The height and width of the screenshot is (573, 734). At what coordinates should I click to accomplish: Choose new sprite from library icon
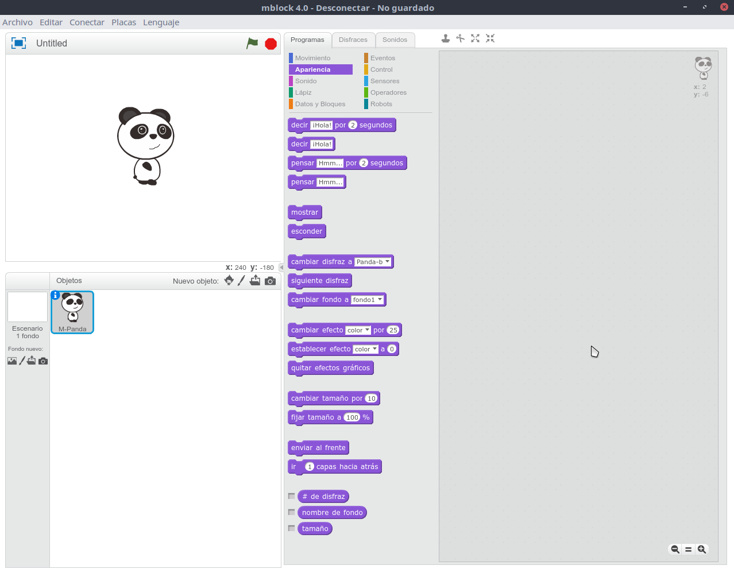click(x=229, y=281)
